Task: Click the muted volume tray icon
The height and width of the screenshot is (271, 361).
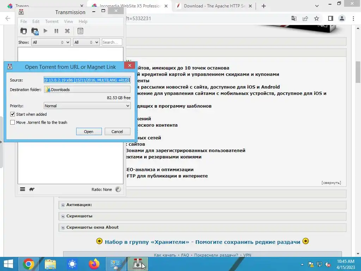Action: 328,264
